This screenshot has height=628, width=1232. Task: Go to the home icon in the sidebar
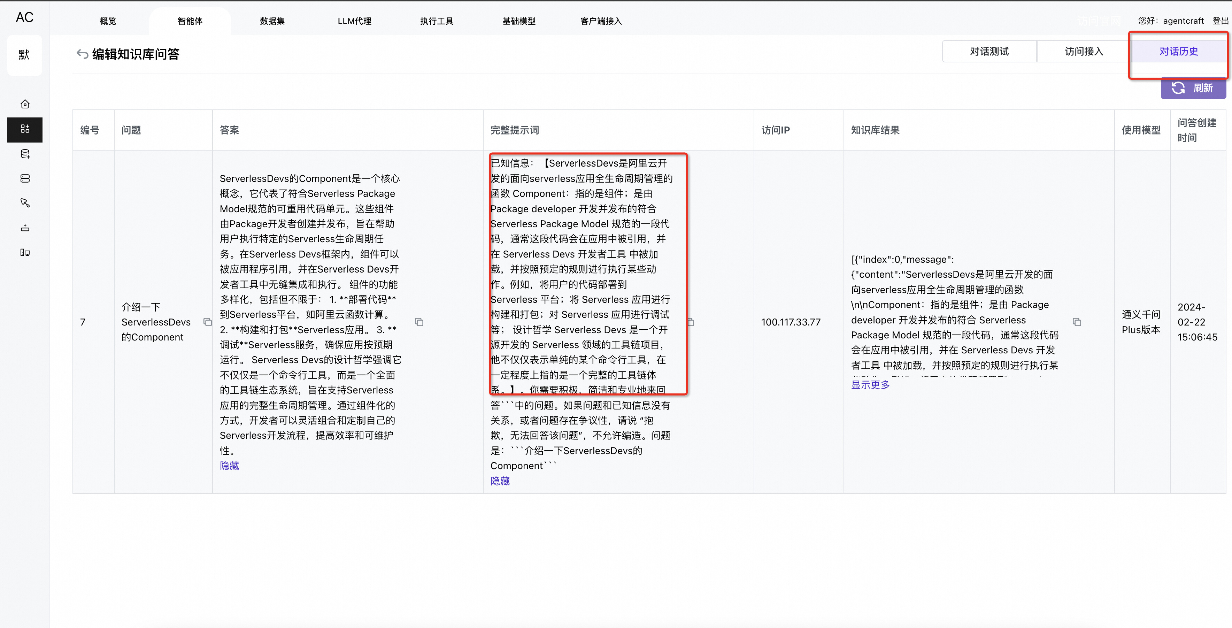tap(25, 104)
